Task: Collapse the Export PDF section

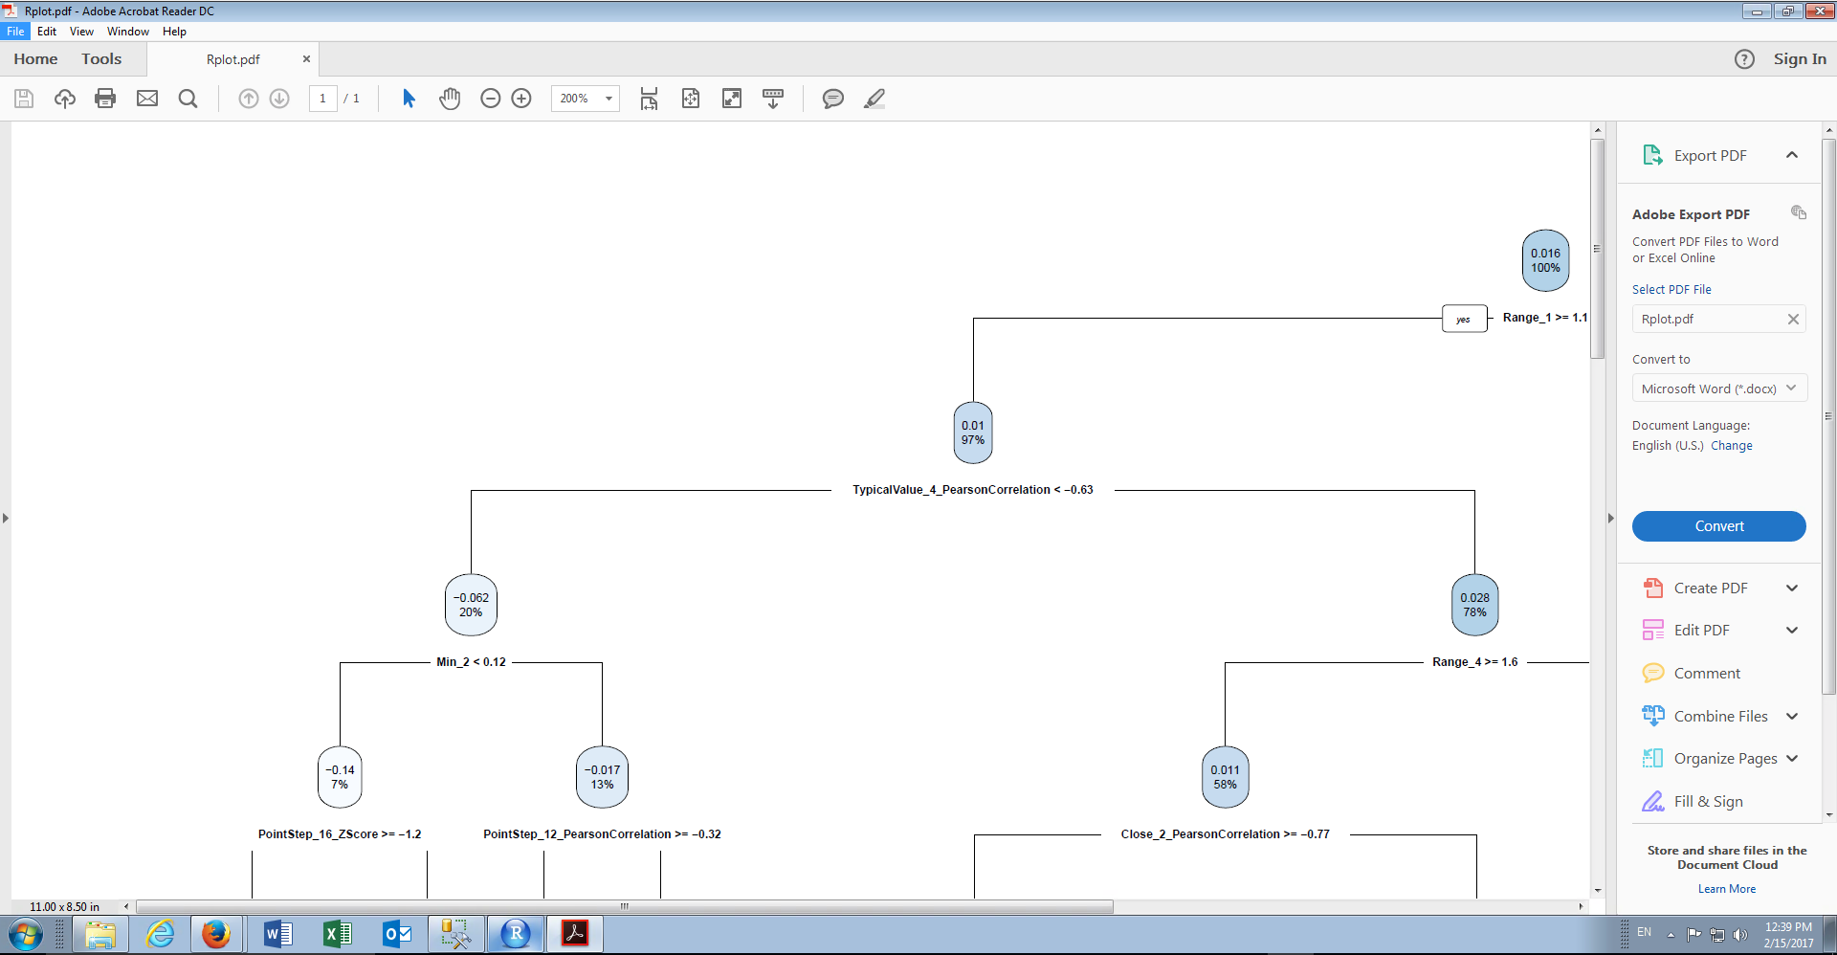Action: [1792, 155]
